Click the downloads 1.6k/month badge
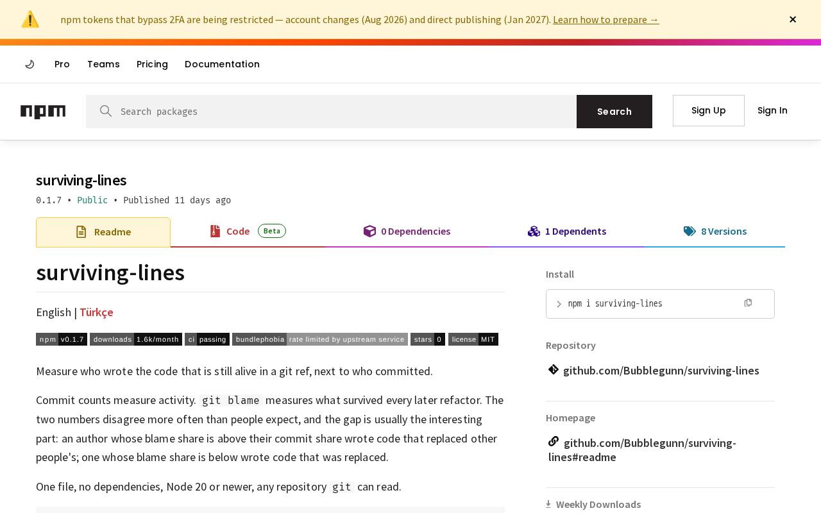 136,339
